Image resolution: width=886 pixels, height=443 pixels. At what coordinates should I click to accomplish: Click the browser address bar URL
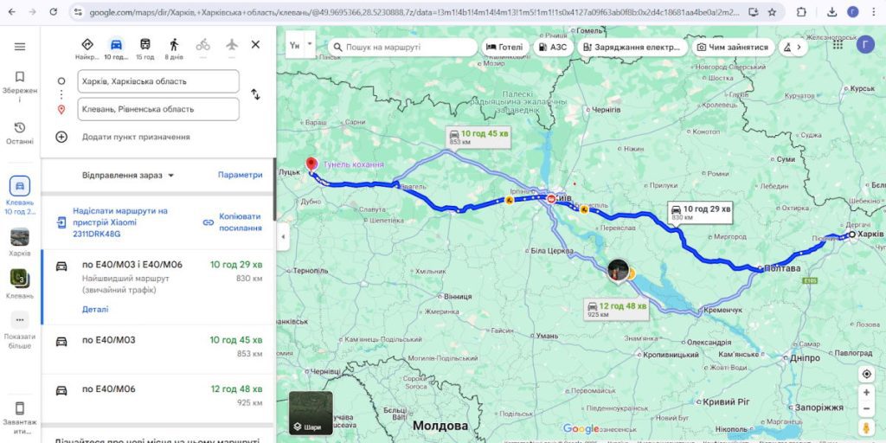pos(414,12)
